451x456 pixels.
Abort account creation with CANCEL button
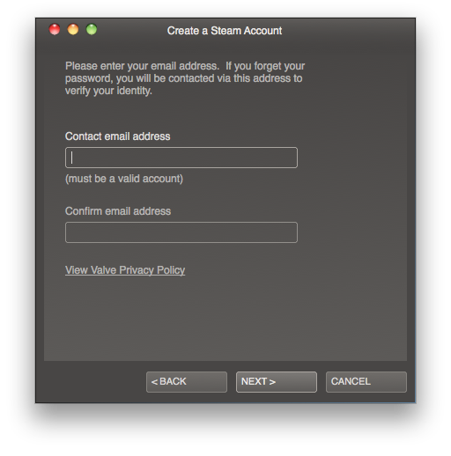(366, 382)
